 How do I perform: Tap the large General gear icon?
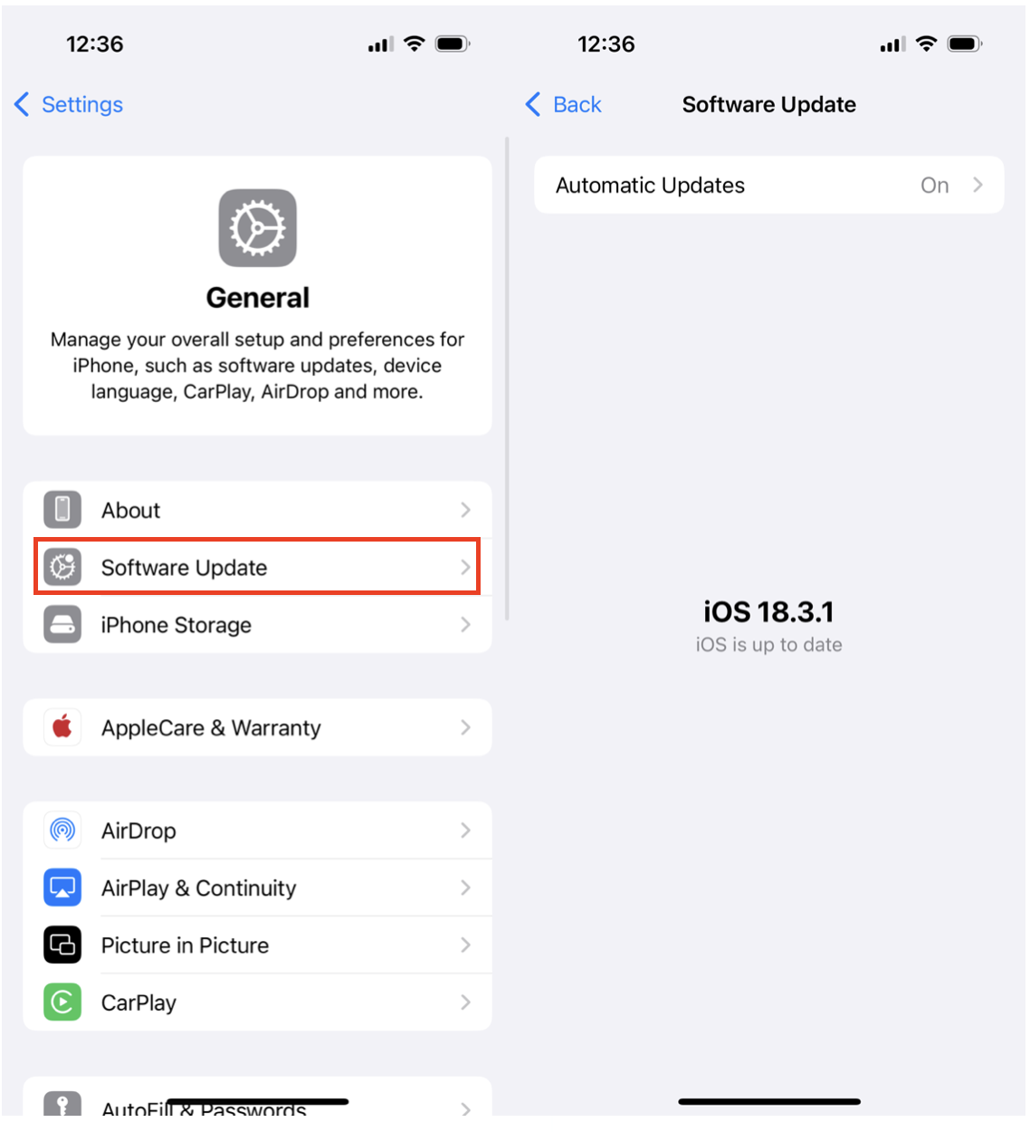click(x=257, y=228)
